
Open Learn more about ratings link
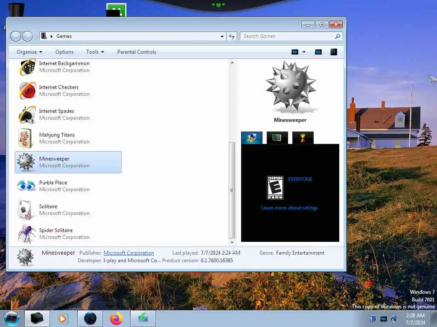289,208
